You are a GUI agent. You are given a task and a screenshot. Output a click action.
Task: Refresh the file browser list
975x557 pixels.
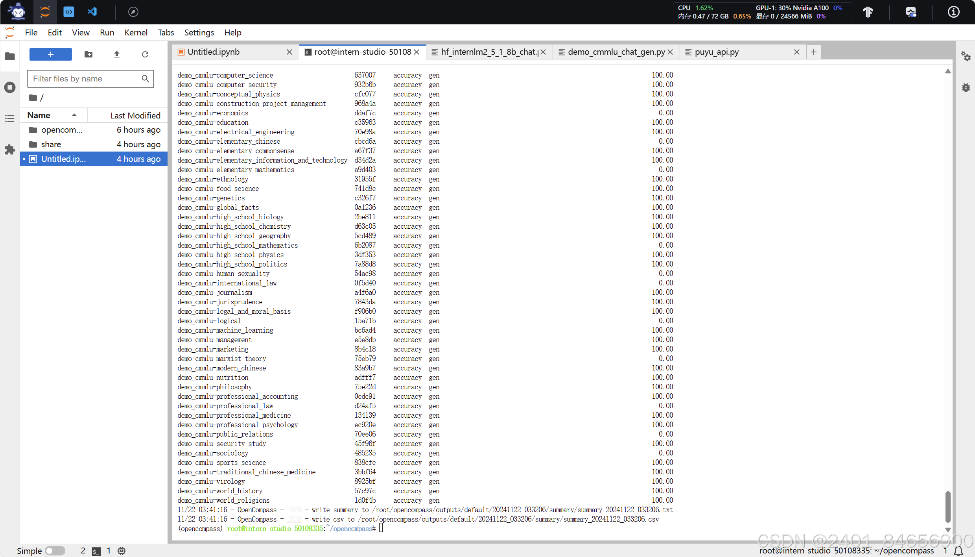click(145, 54)
